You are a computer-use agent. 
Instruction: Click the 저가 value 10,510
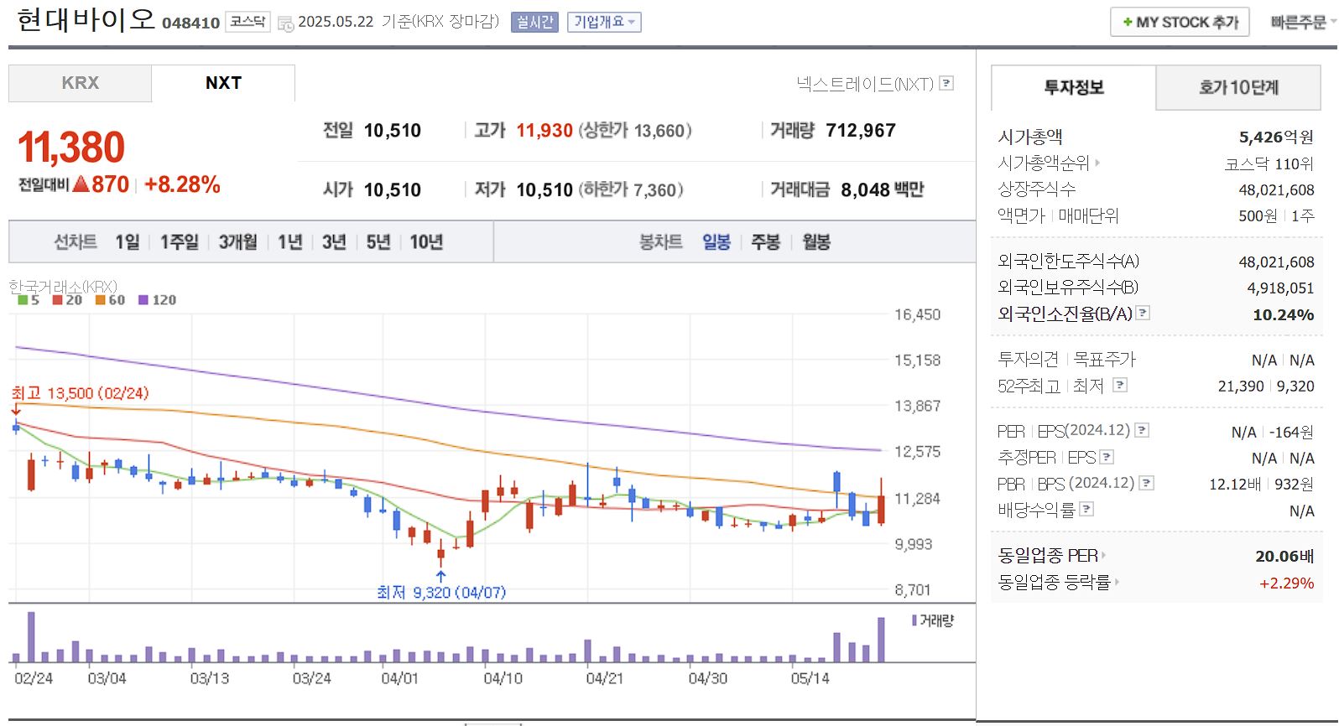tap(544, 189)
